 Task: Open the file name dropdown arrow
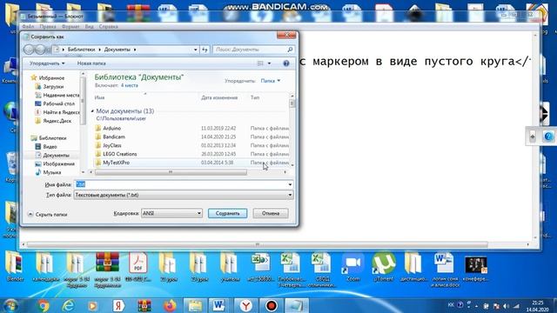(290, 184)
